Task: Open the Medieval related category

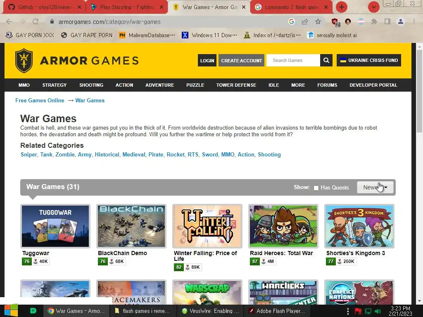Action: [x=134, y=154]
